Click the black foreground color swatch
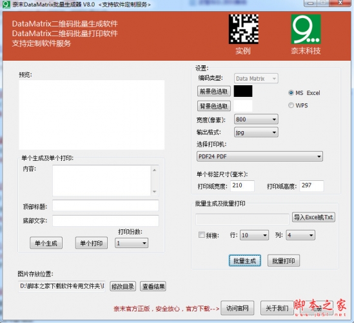Viewport: 354px width, 323px height. click(243, 91)
